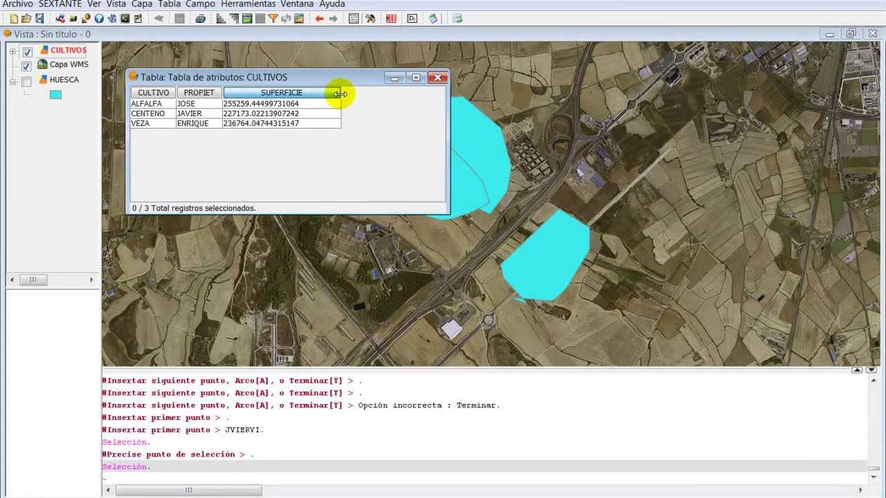886x498 pixels.
Task: Expand the CULTIVOS layer tree node
Action: pyautogui.click(x=12, y=51)
